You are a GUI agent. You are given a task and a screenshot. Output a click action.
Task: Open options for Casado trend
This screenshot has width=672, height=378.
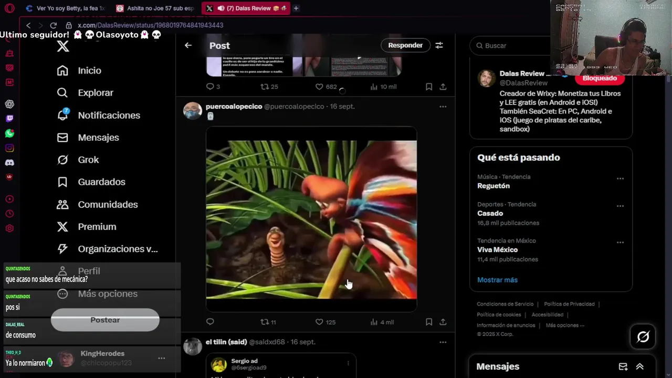click(x=620, y=206)
